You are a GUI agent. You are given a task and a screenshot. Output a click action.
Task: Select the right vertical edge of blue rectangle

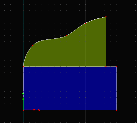(x=117, y=88)
